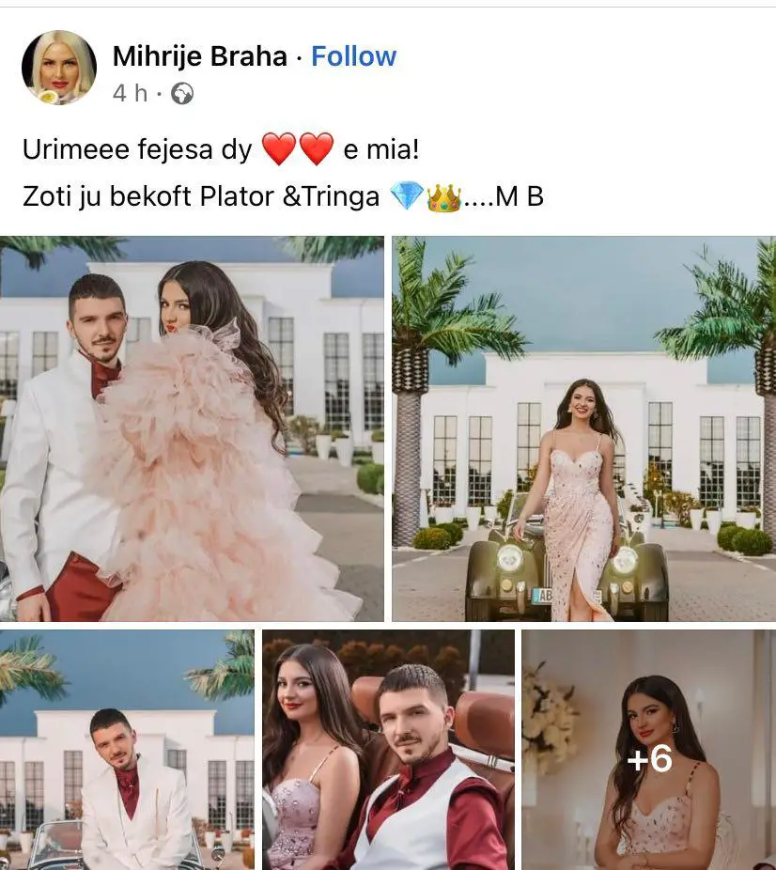776x870 pixels.
Task: Open couple photo with pink ruffled dress
Action: click(192, 428)
